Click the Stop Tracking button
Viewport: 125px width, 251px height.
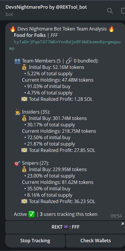(35, 241)
